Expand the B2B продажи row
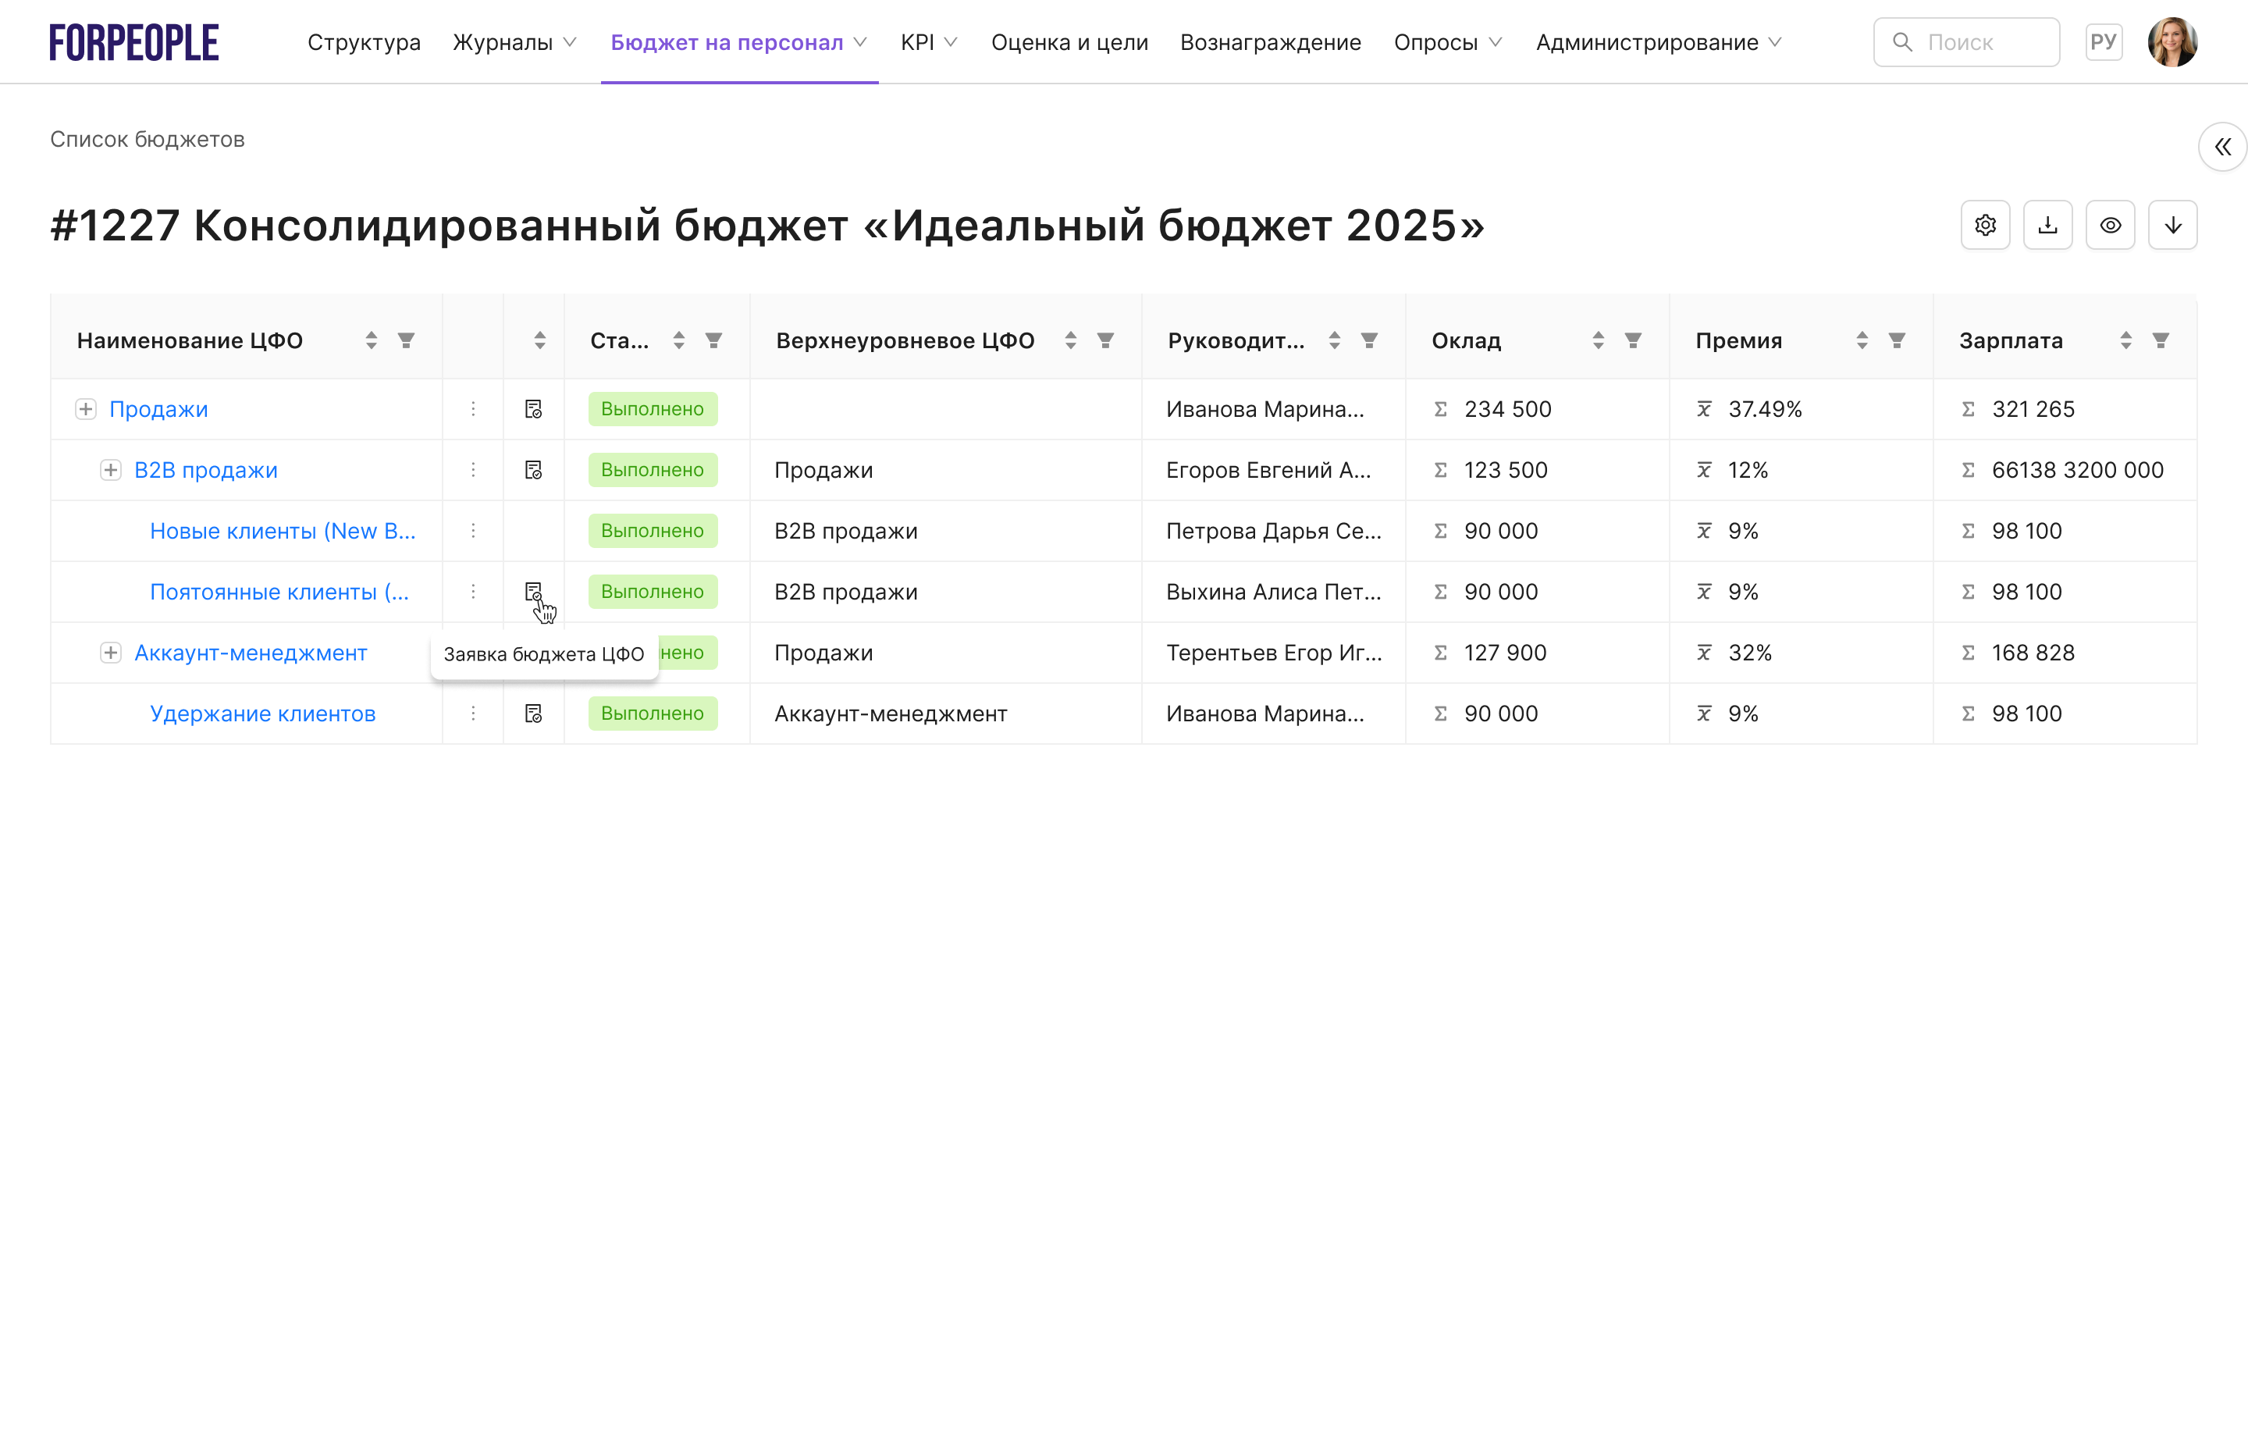 click(x=110, y=469)
